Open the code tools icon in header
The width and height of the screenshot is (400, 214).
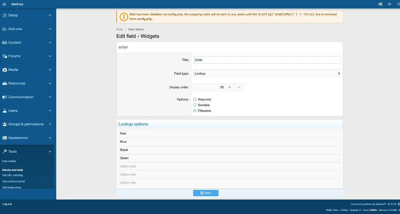pos(389,4)
